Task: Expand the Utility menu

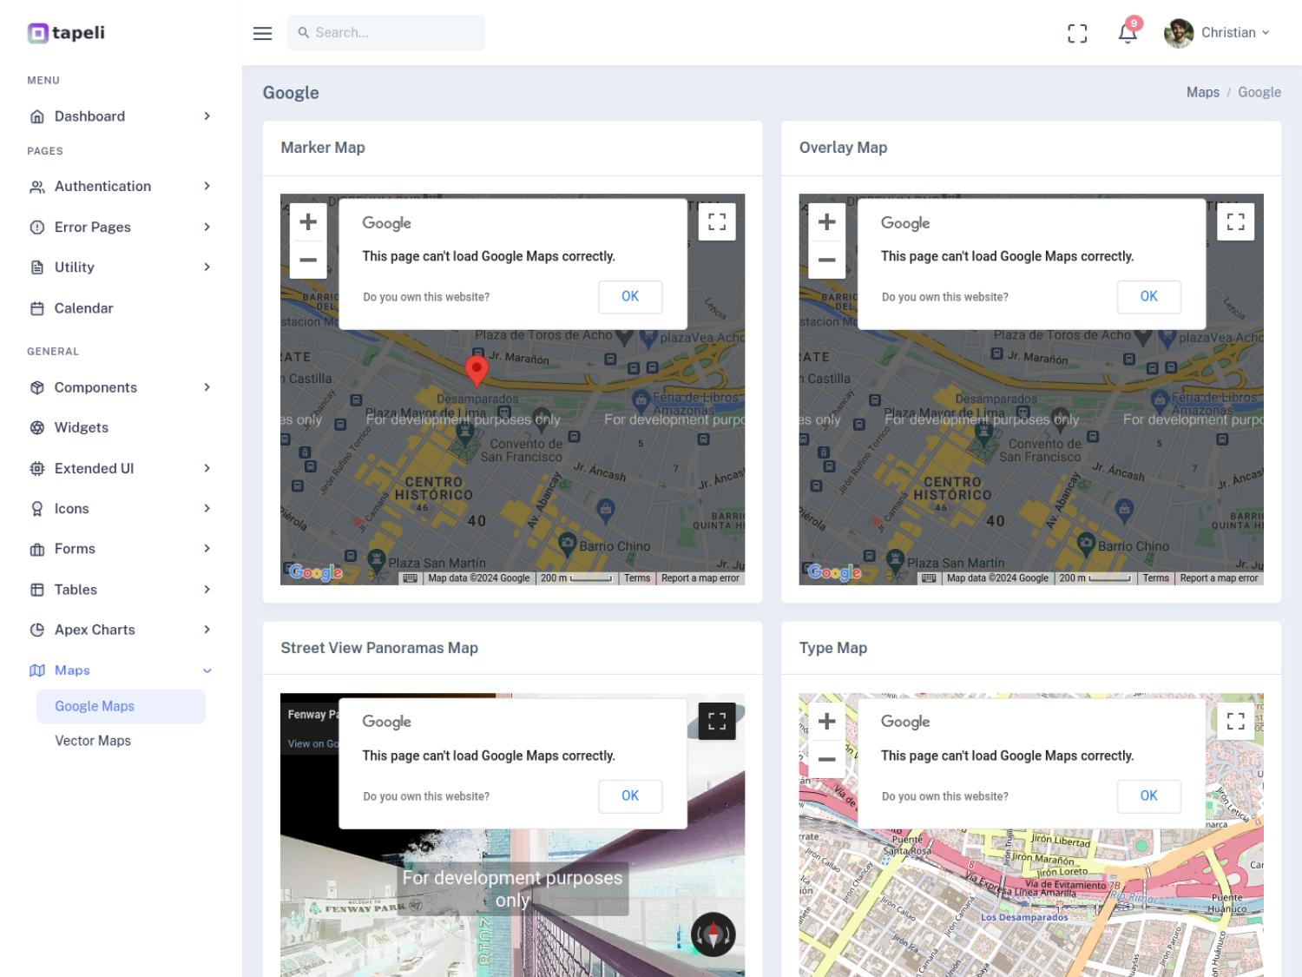Action: pos(121,267)
